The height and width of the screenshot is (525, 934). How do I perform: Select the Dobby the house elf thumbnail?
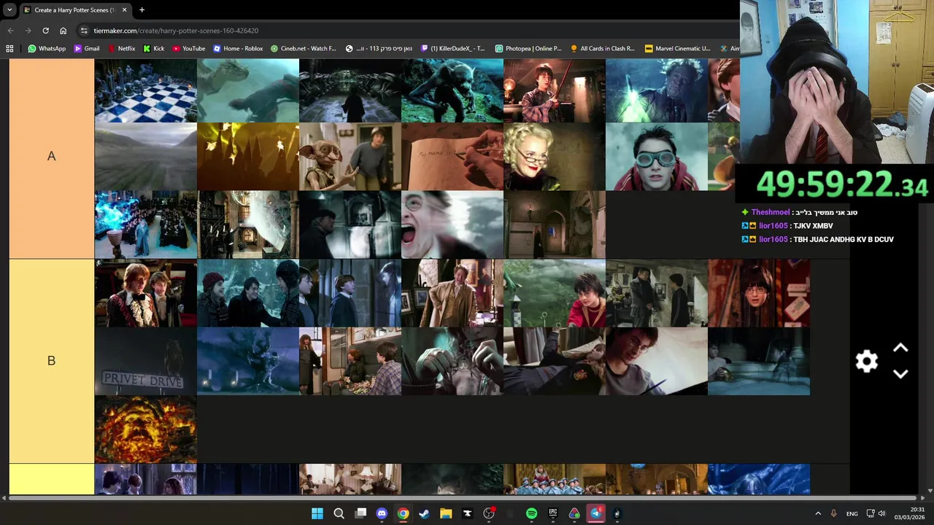point(350,156)
